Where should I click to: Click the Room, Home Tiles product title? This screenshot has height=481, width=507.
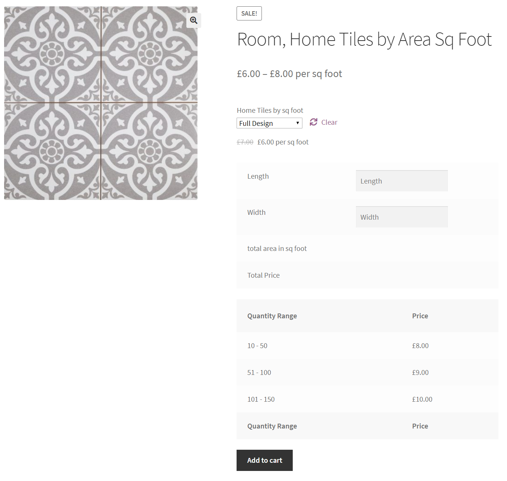click(x=364, y=39)
